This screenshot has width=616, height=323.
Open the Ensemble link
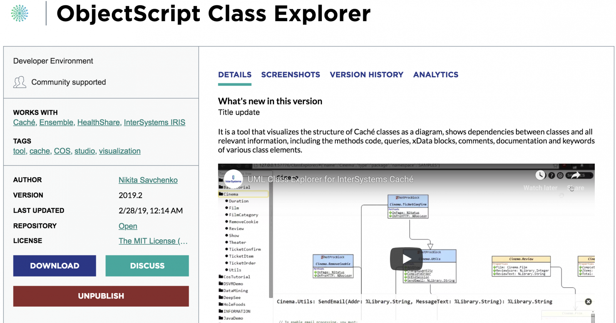click(x=56, y=123)
